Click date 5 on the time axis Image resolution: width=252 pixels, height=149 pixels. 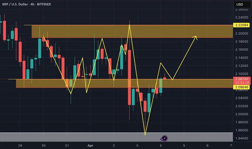coord(184,146)
